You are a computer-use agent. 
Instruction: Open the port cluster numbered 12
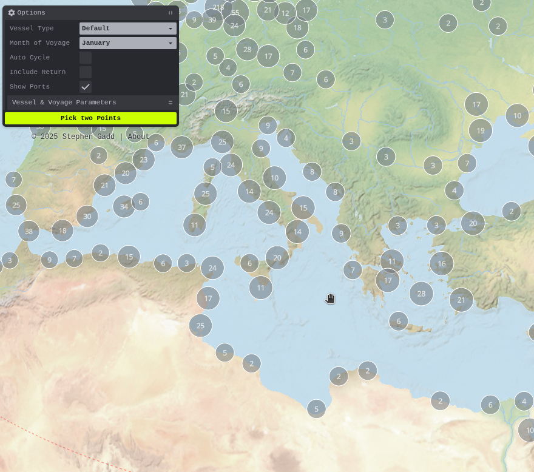point(285,13)
